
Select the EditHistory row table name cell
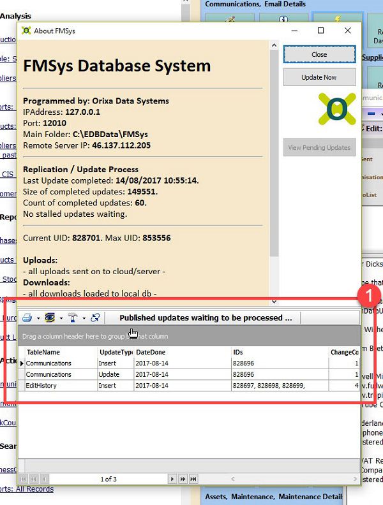[x=61, y=386]
